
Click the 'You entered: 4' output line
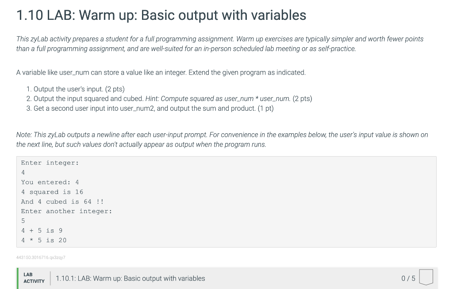pos(50,182)
